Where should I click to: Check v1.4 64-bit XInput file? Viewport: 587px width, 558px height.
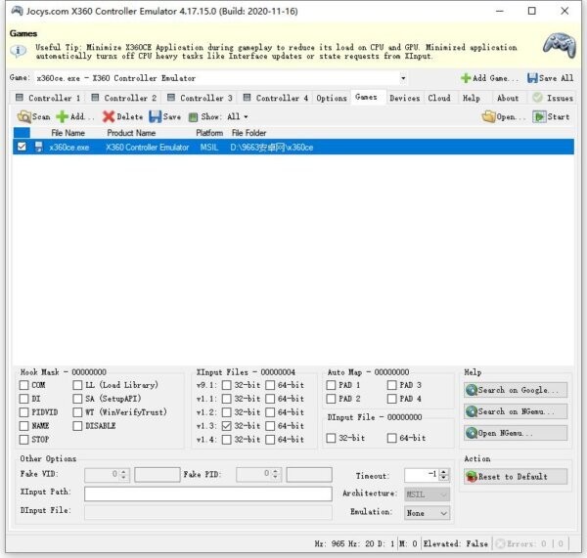click(x=270, y=440)
